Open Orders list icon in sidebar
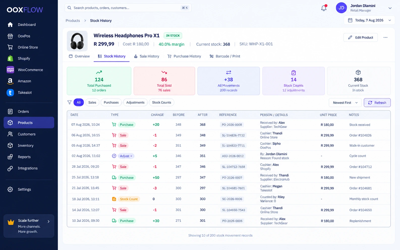 [x=10, y=111]
